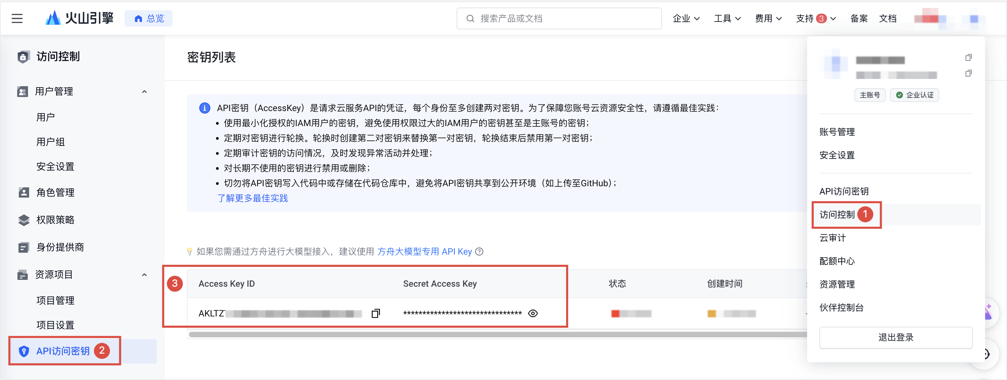The width and height of the screenshot is (1007, 380).
Task: Click the 身份提供商 icon
Action: point(24,247)
